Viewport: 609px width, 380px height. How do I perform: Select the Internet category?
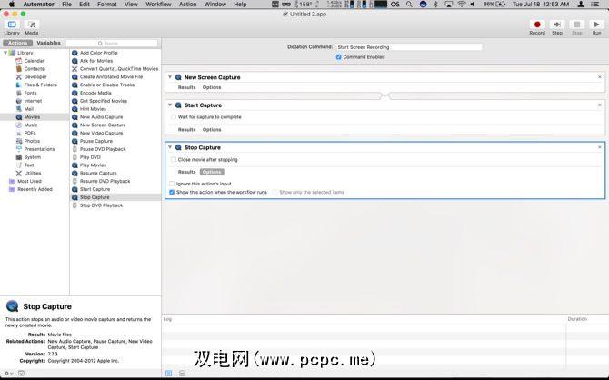tap(33, 101)
